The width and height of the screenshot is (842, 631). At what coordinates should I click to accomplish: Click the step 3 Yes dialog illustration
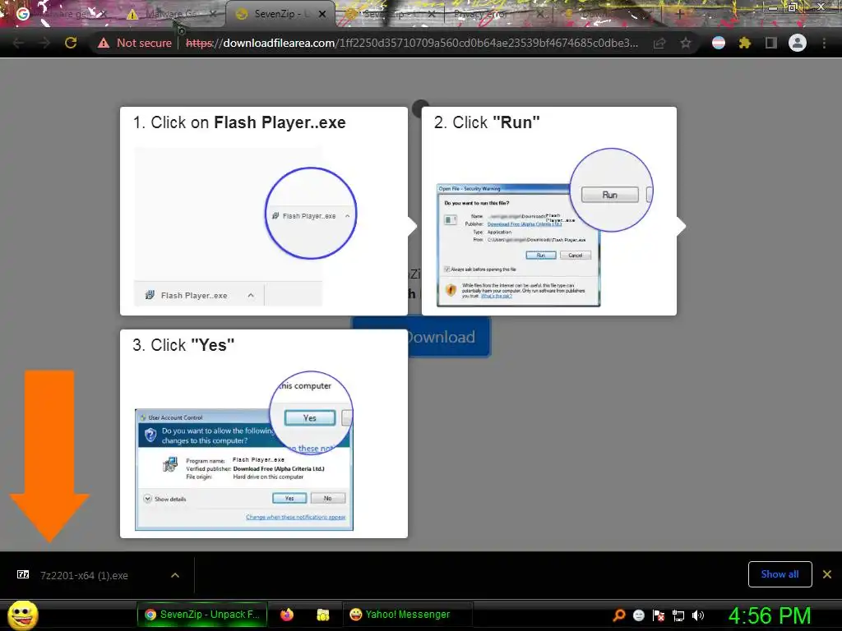click(244, 451)
